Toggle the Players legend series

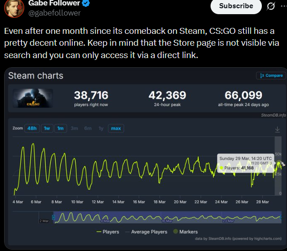(108, 232)
